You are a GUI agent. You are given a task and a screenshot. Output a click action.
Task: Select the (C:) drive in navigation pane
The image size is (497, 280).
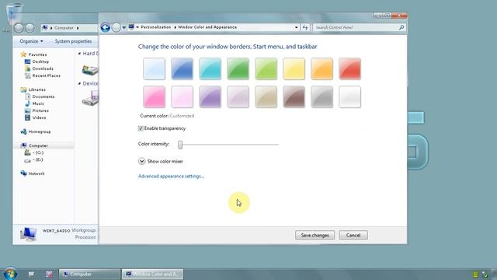38,152
